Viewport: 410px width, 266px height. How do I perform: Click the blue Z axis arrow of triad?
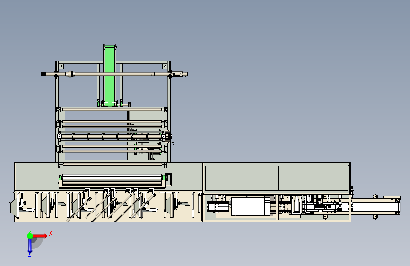(30, 246)
